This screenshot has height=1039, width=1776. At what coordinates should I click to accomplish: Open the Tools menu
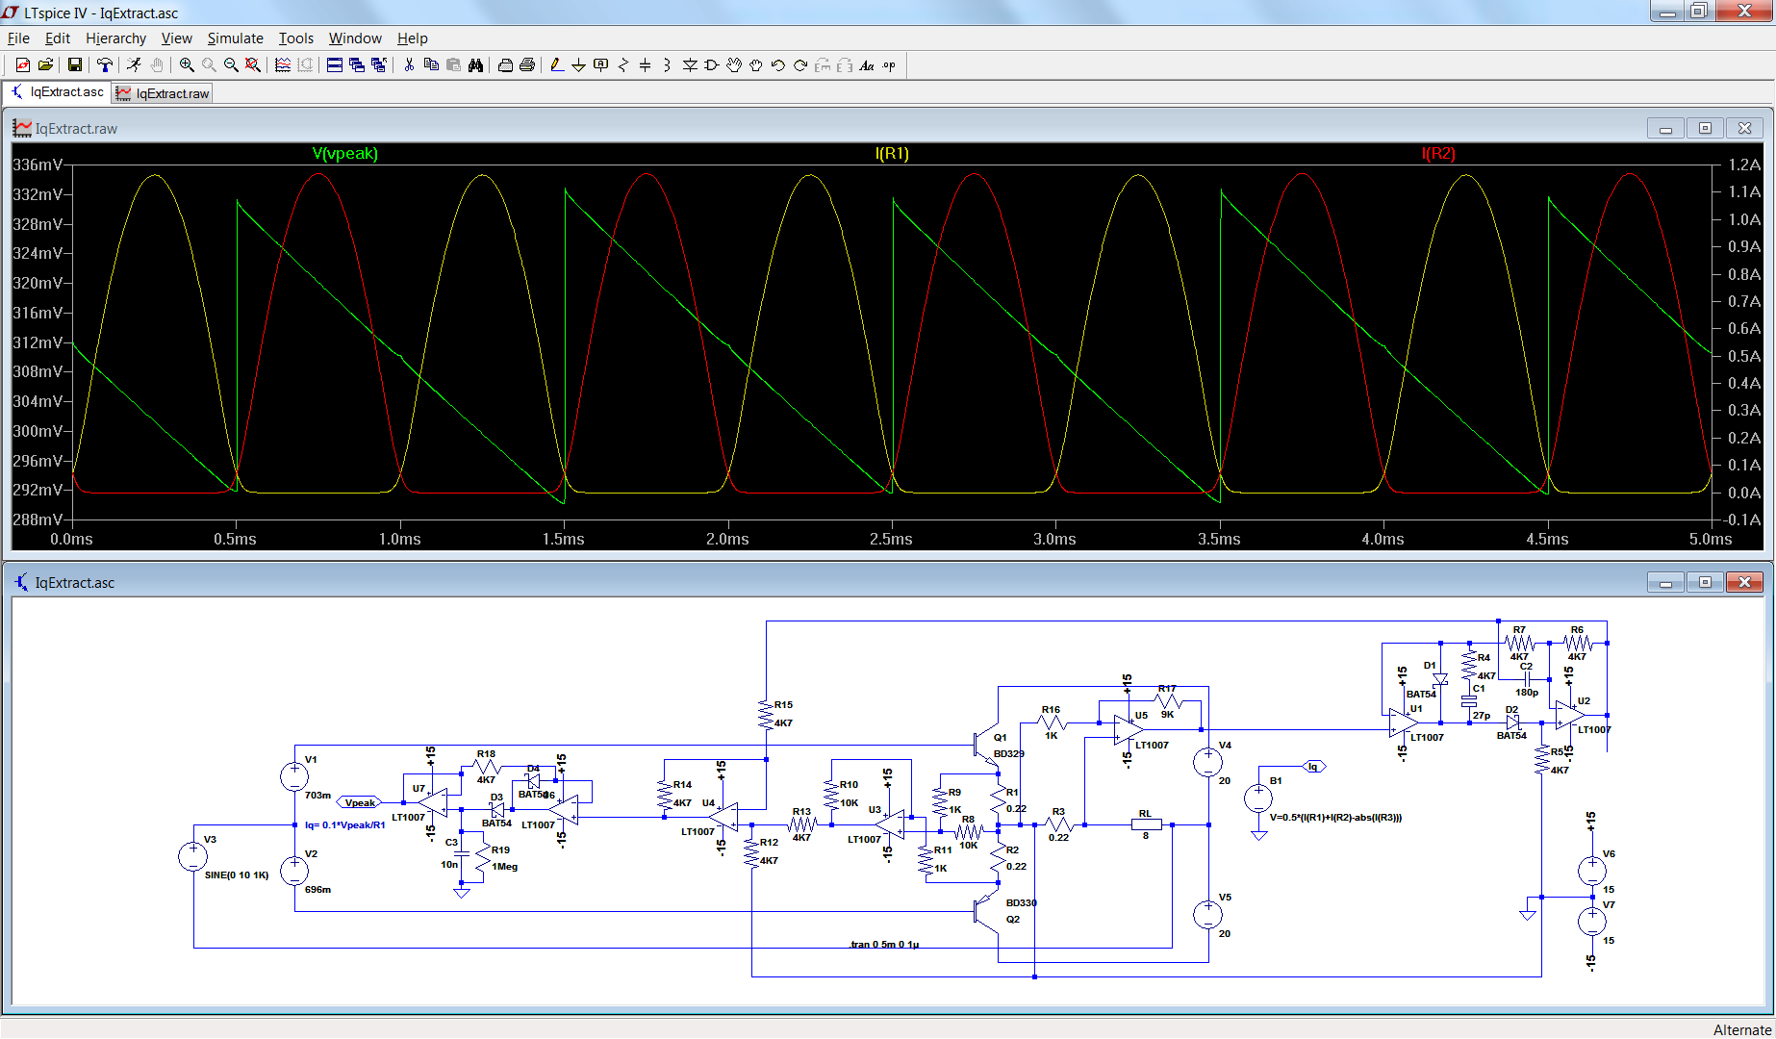click(x=296, y=38)
